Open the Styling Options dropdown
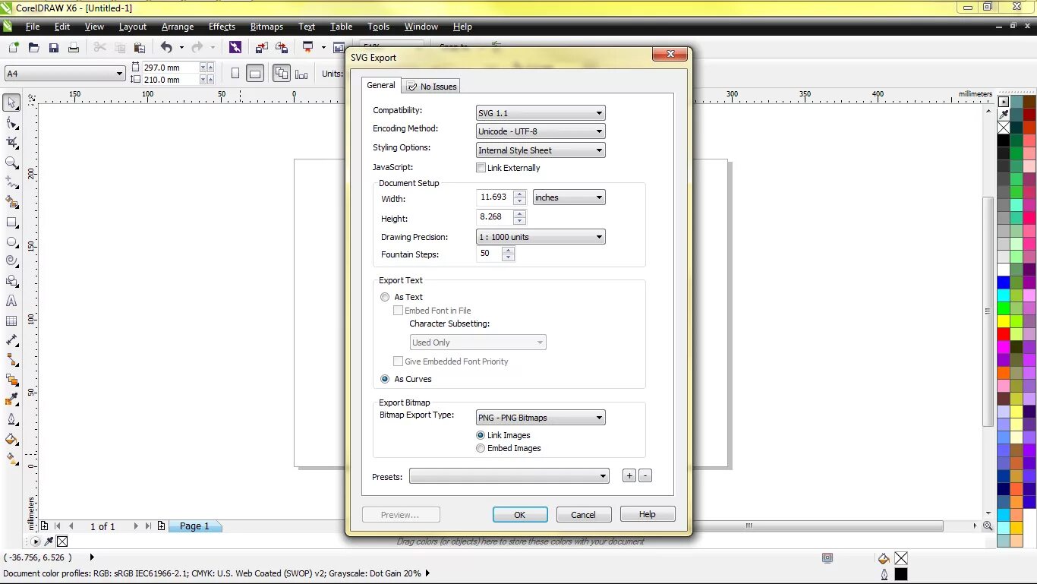This screenshot has height=584, width=1037. 541,150
